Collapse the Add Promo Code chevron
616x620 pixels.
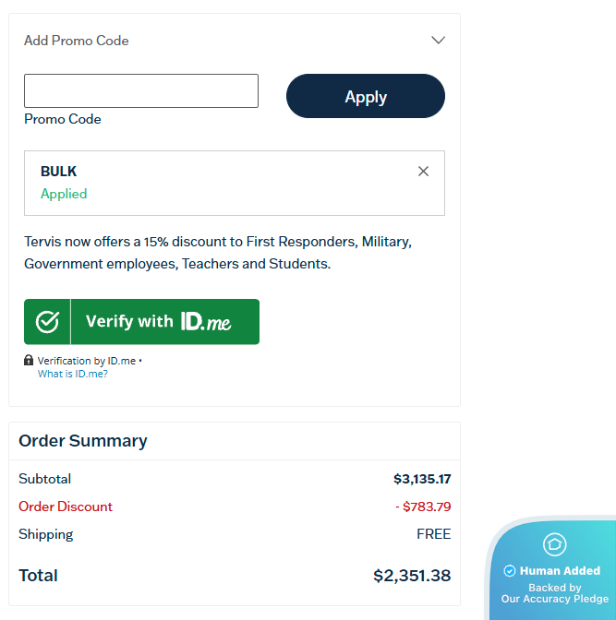438,41
